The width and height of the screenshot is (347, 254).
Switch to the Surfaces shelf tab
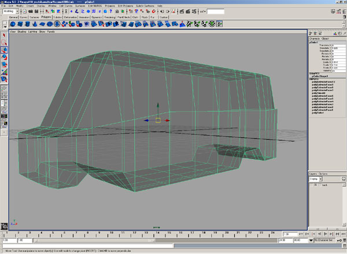tap(34, 17)
